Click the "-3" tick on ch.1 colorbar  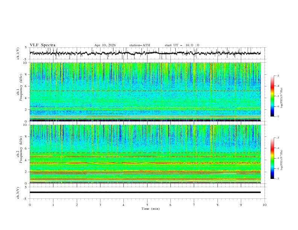[278, 76]
